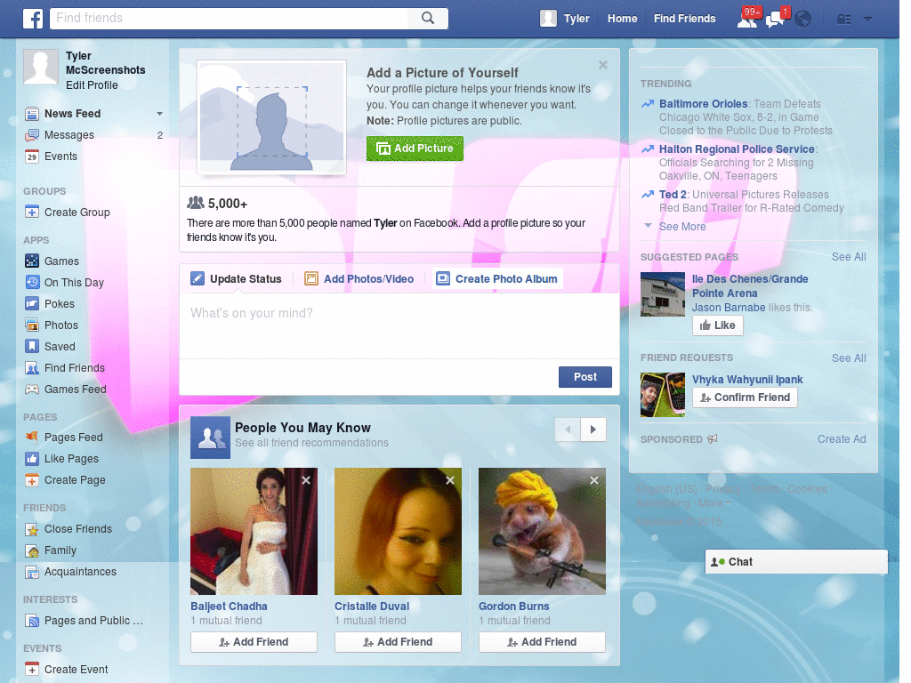Click the News Feed sidebar icon
Image resolution: width=911 pixels, height=683 pixels.
[x=32, y=114]
